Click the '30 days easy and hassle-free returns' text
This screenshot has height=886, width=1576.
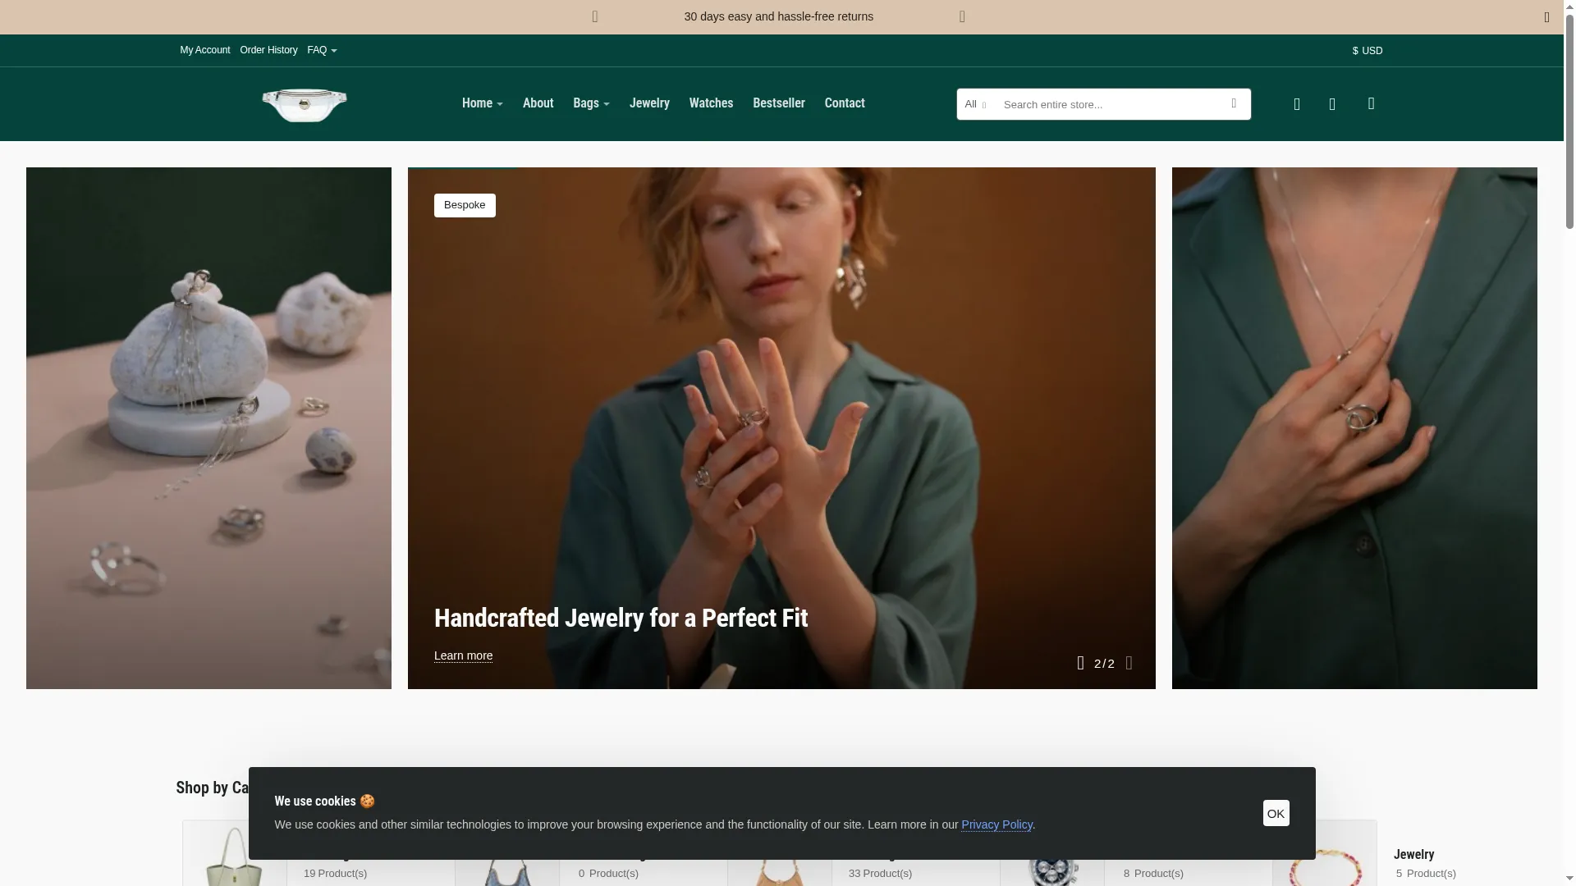coord(778,17)
